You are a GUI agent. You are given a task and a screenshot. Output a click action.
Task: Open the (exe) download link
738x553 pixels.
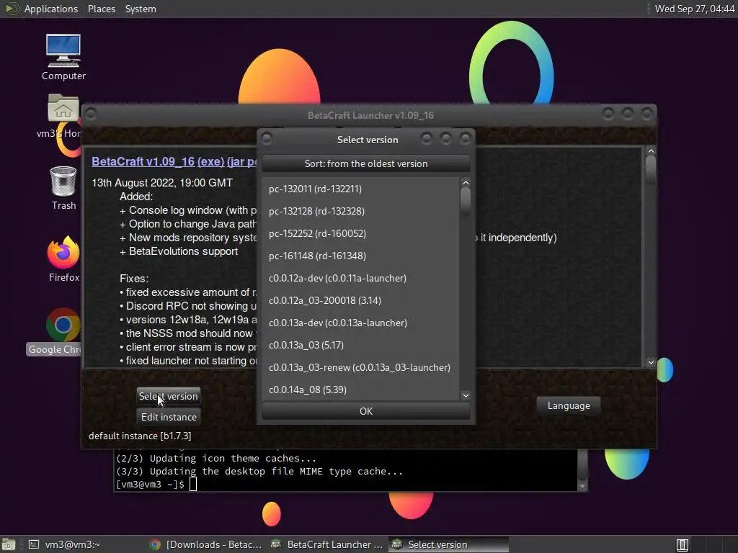pyautogui.click(x=210, y=161)
